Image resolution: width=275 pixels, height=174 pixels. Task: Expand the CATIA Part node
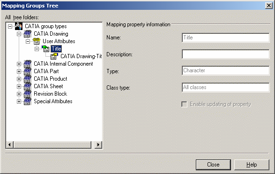point(19,71)
